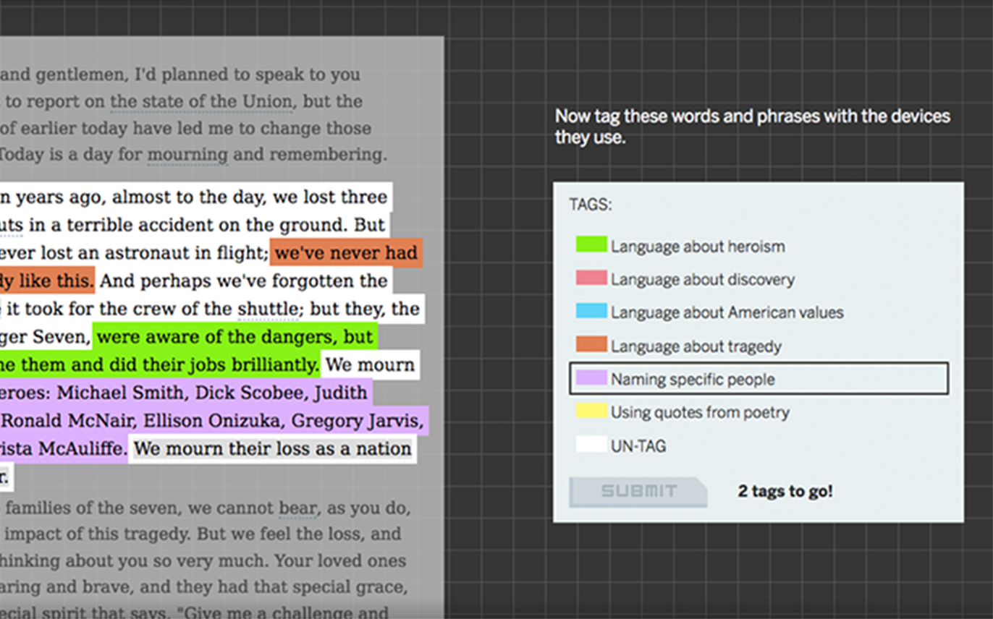This screenshot has height=619, width=993.
Task: Select the "Language about American values" tag
Action: pos(727,312)
